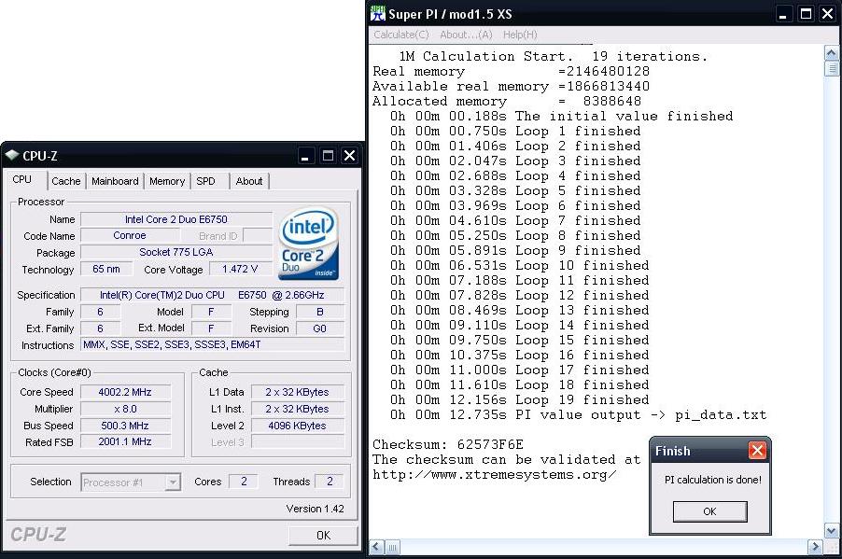Screen dimensions: 842x559
Task: Switch to the CPU tab in CPU-Z
Action: pos(22,179)
